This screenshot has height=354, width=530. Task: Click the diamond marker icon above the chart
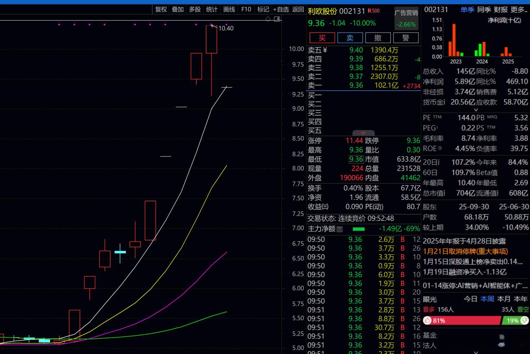[268, 19]
